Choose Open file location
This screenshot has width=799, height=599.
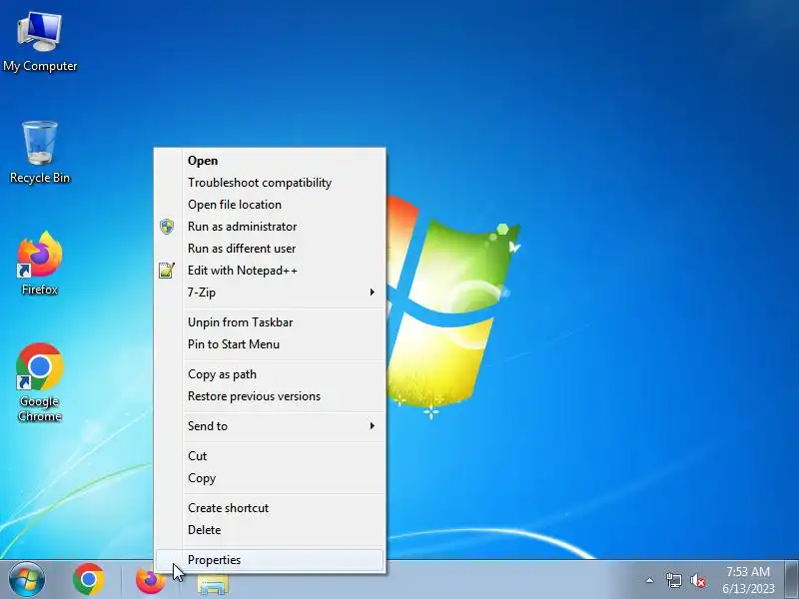point(270,205)
